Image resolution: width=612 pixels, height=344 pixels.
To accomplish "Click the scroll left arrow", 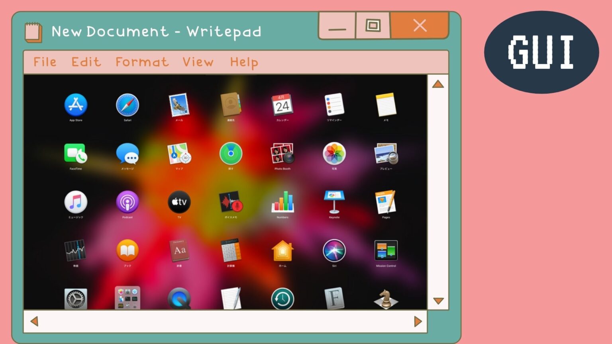I will pyautogui.click(x=34, y=321).
